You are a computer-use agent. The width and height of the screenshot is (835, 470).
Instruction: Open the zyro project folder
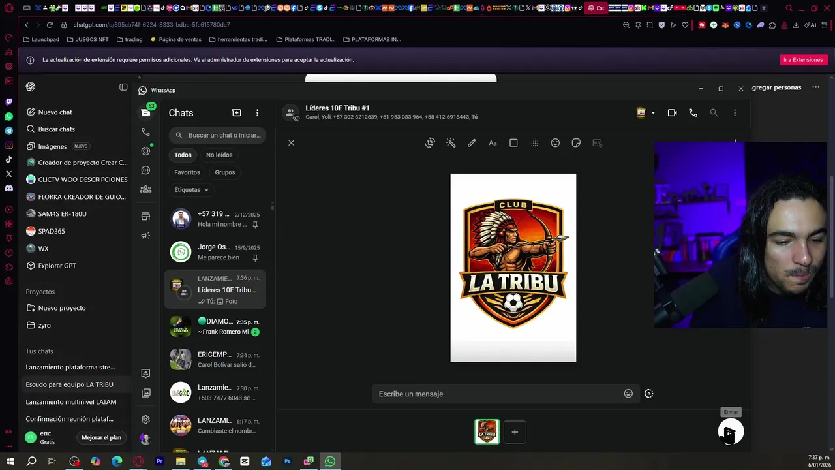44,325
